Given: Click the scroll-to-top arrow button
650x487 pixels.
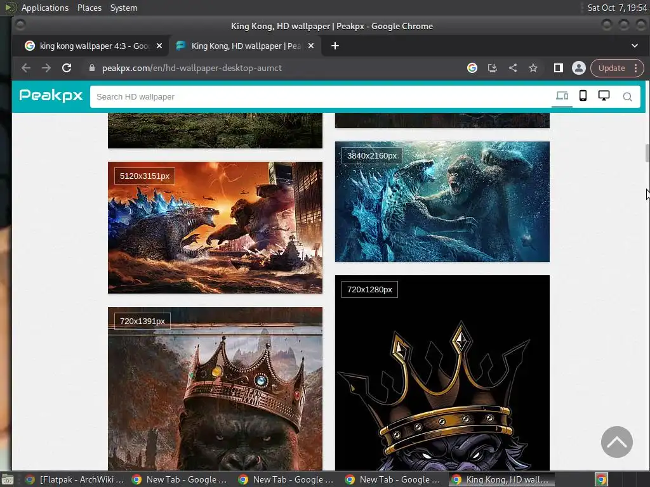Looking at the screenshot, I should point(617,442).
